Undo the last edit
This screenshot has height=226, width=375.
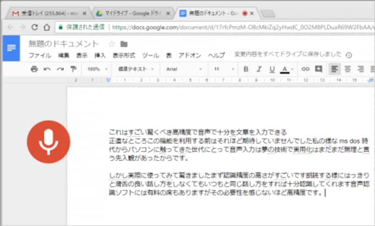point(47,69)
